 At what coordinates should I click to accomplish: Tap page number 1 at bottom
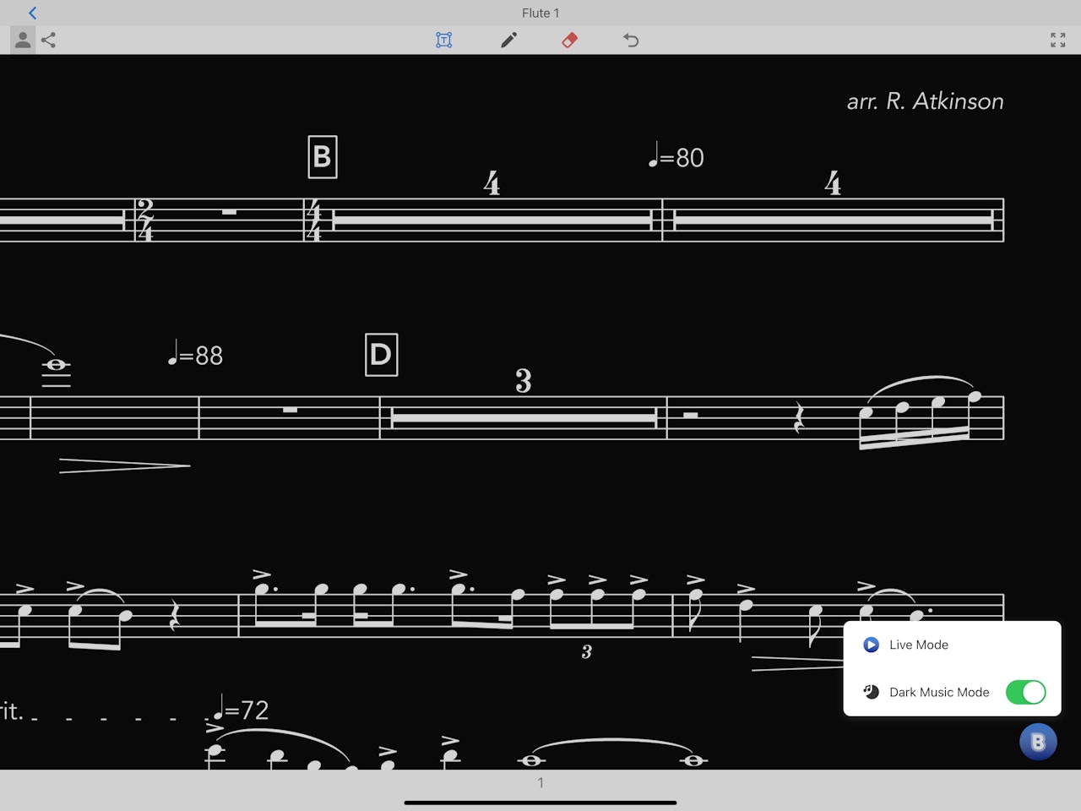pos(540,782)
